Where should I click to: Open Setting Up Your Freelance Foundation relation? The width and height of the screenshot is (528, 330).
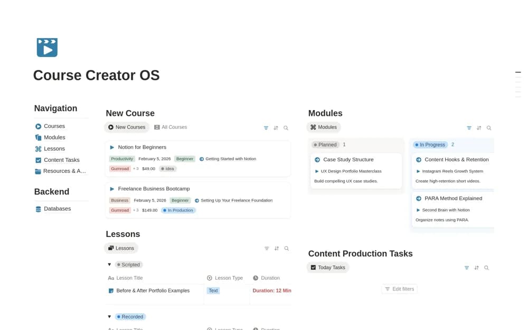click(x=234, y=200)
